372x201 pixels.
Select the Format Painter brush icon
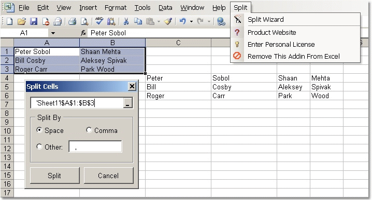pos(168,21)
